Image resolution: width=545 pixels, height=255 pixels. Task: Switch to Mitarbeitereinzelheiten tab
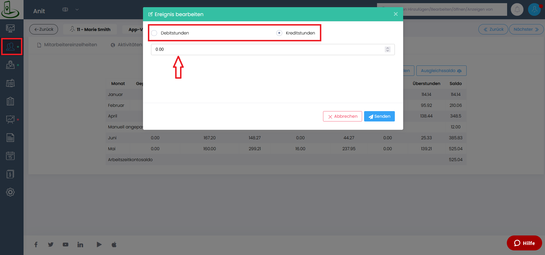pyautogui.click(x=67, y=45)
